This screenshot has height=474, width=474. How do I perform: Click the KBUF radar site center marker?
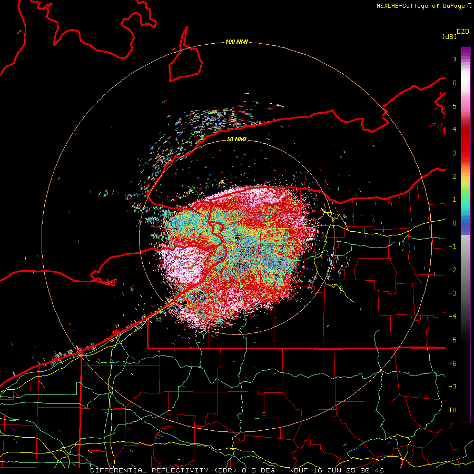(238, 238)
